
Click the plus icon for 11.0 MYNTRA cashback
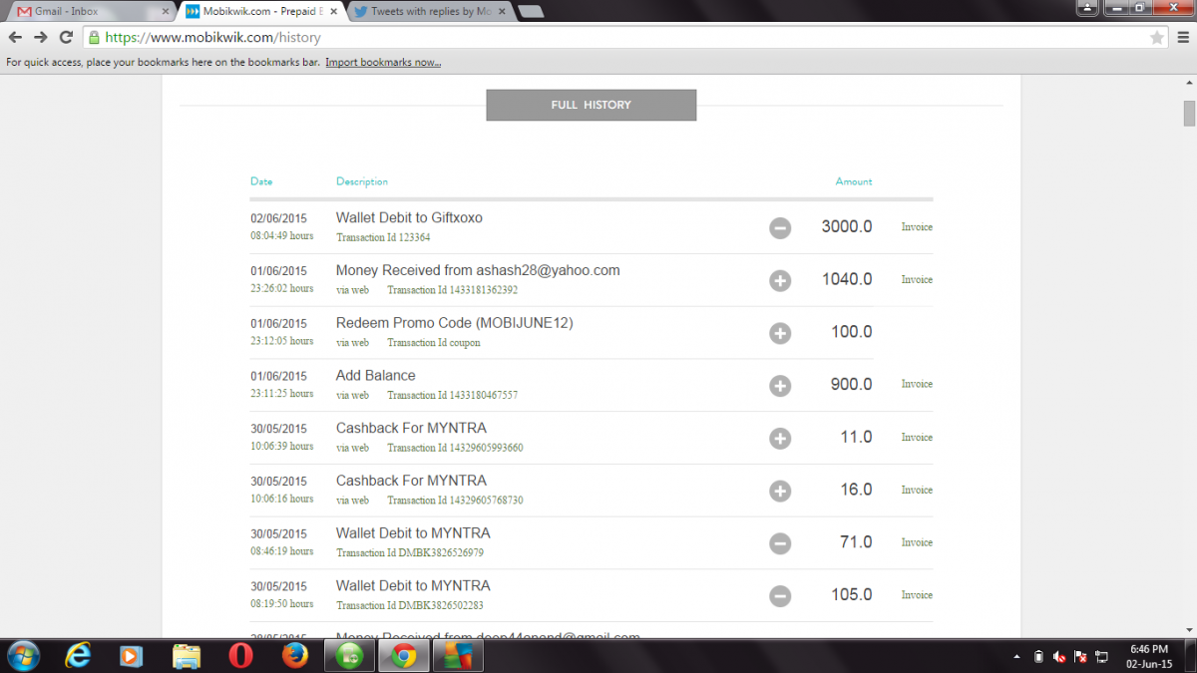pyautogui.click(x=780, y=439)
